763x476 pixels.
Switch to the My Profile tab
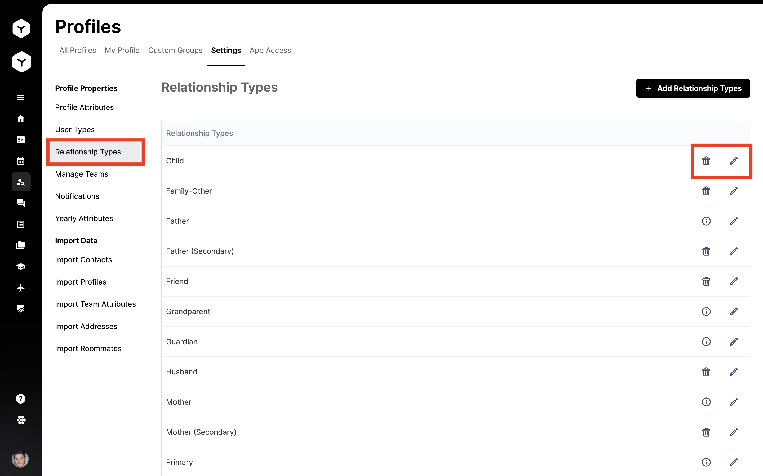pyautogui.click(x=122, y=50)
